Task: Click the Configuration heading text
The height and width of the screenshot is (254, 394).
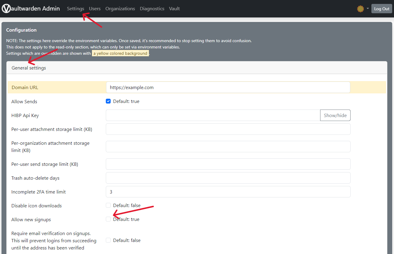Action: pos(21,30)
